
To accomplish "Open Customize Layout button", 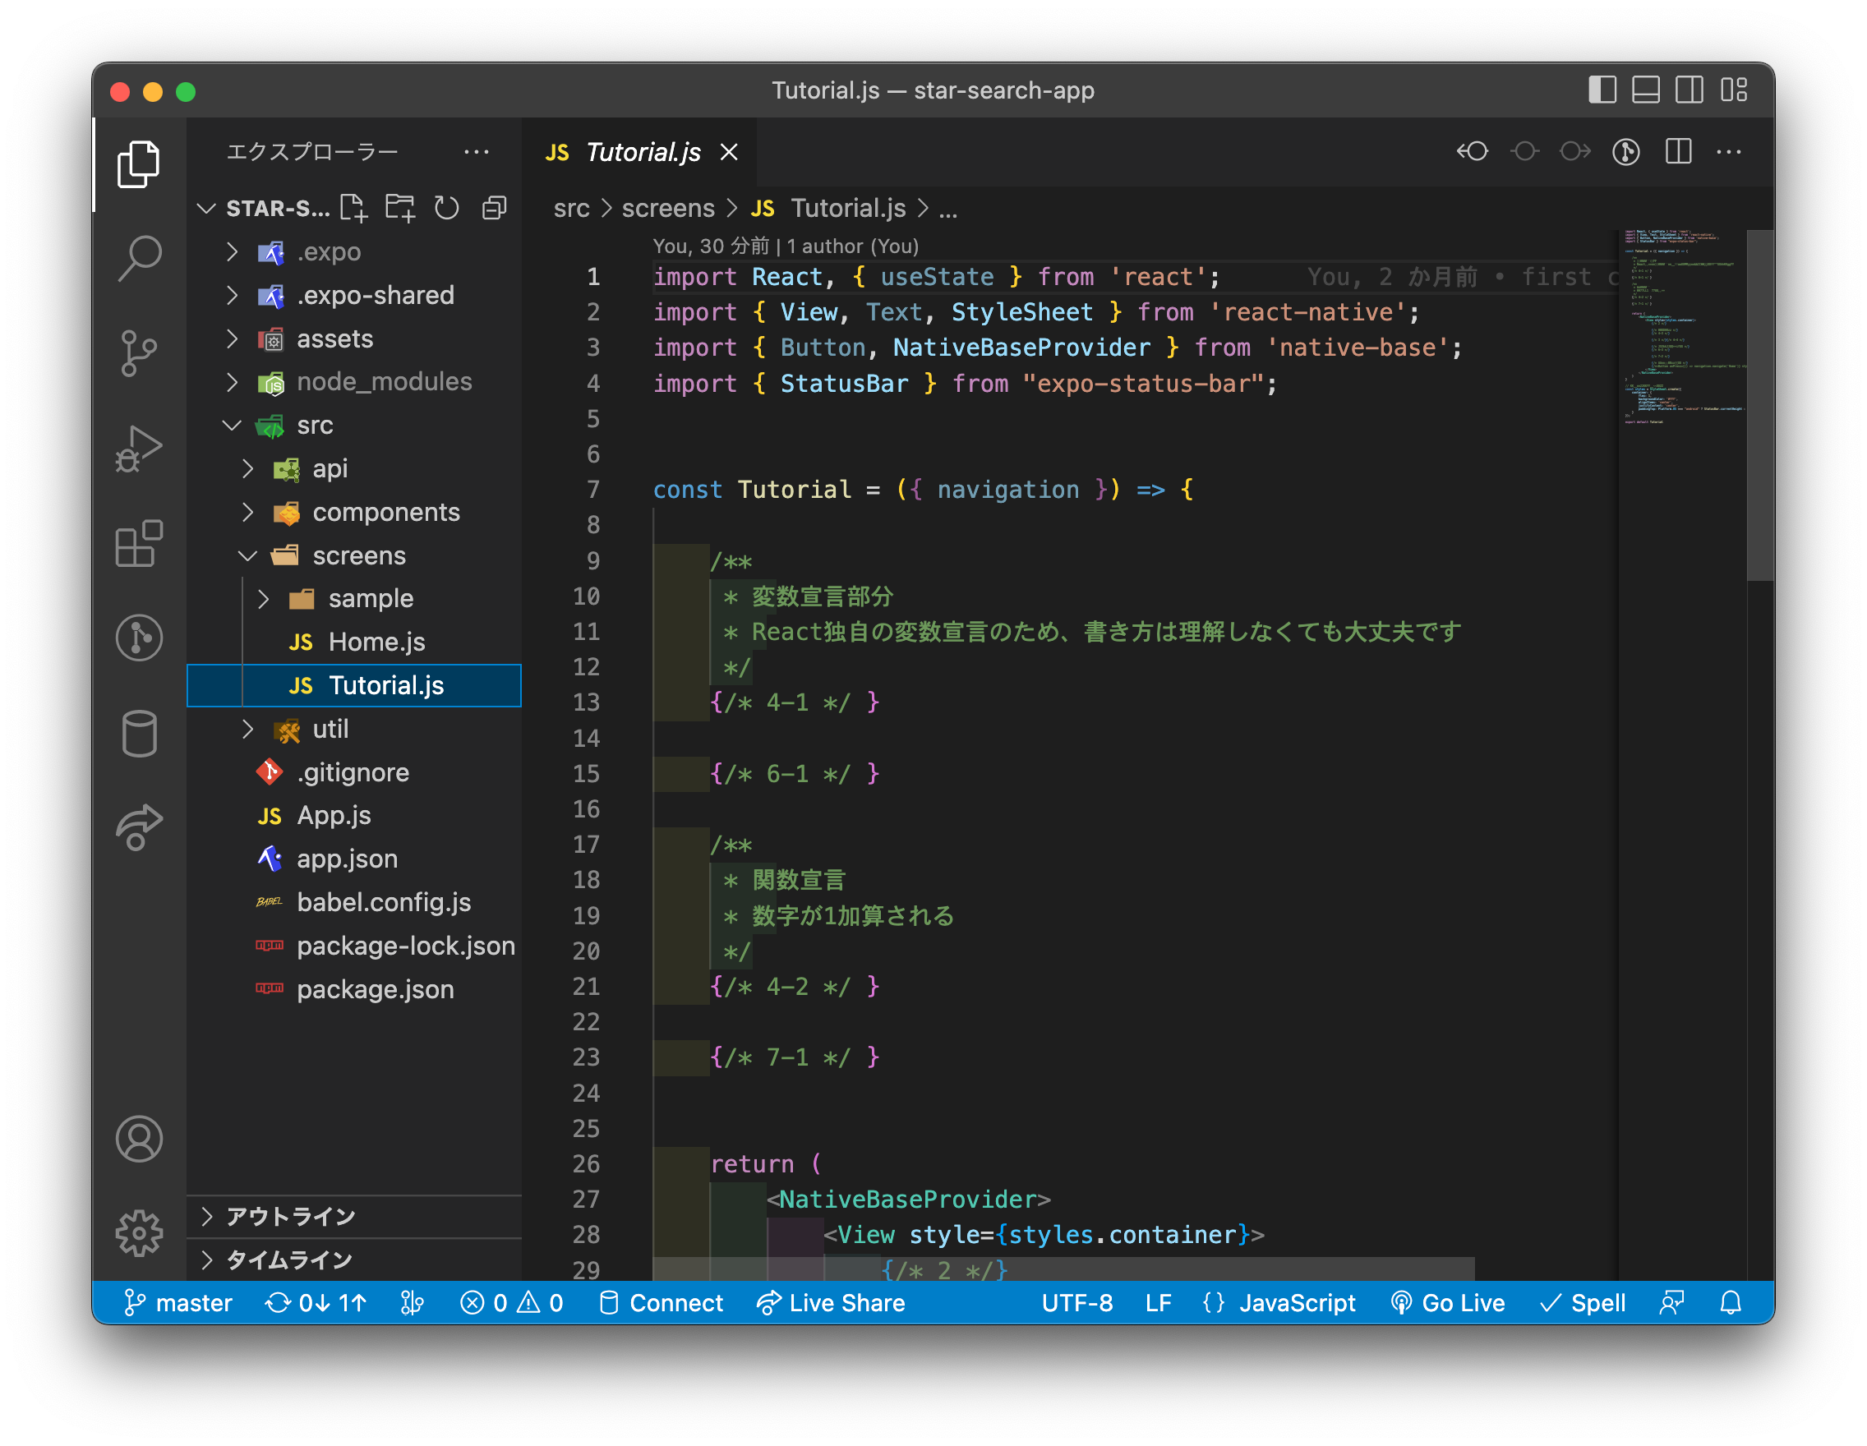I will tap(1734, 90).
